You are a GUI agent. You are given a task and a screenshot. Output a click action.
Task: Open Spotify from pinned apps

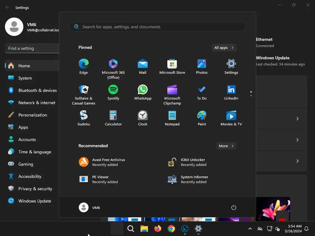[x=113, y=92]
